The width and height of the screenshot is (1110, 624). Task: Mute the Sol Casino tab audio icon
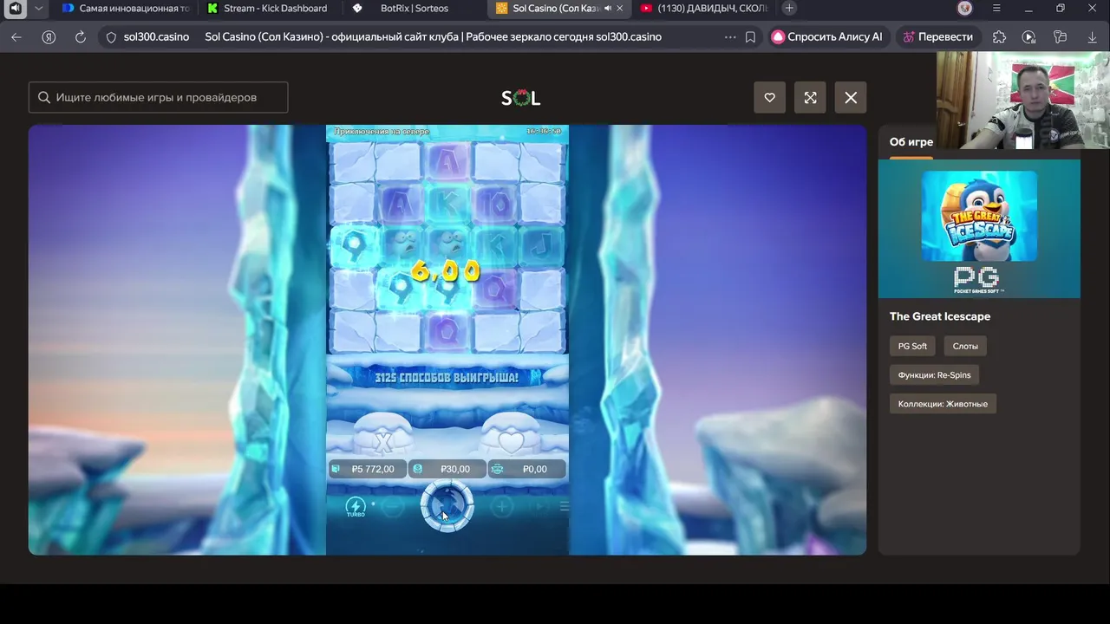(x=608, y=9)
